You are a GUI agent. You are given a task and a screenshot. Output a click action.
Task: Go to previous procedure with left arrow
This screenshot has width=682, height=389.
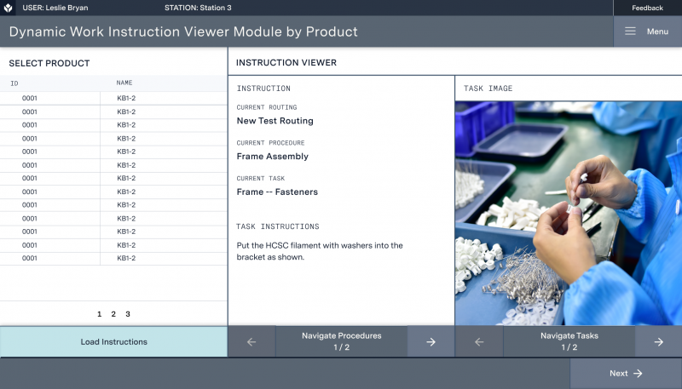(x=251, y=341)
